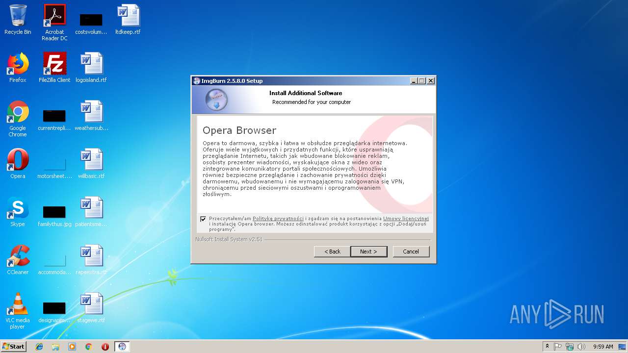This screenshot has height=353, width=628.
Task: Go back with the Back button
Action: (x=332, y=252)
